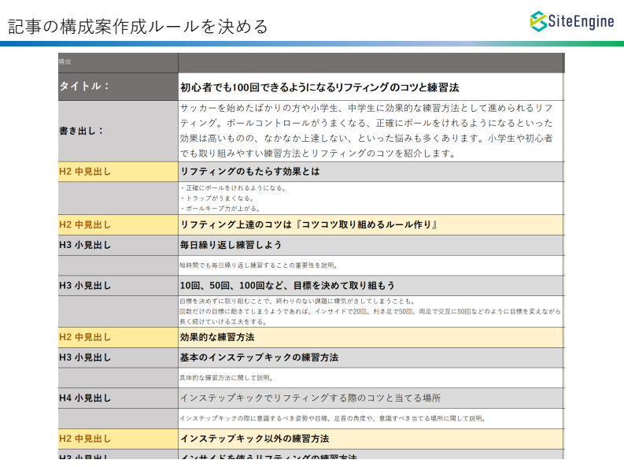Select H2 label beside リフティング上達のコツは
Image resolution: width=624 pixels, height=467 pixels.
pyautogui.click(x=118, y=225)
